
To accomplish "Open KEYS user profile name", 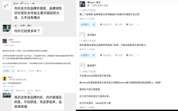I will [10, 77].
